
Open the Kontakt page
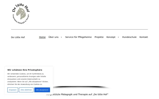pos(144,37)
